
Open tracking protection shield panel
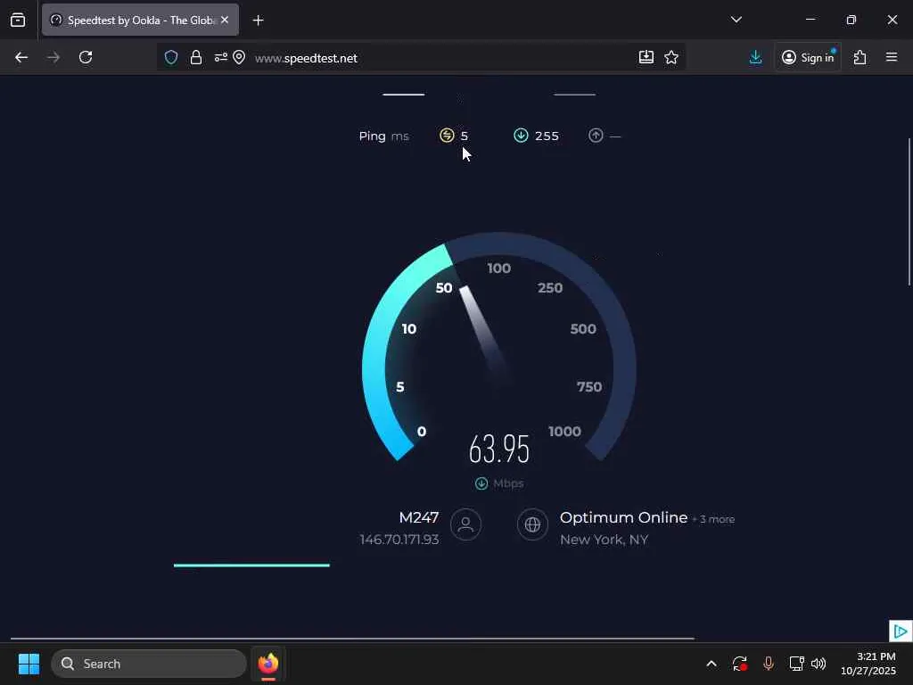tap(170, 57)
